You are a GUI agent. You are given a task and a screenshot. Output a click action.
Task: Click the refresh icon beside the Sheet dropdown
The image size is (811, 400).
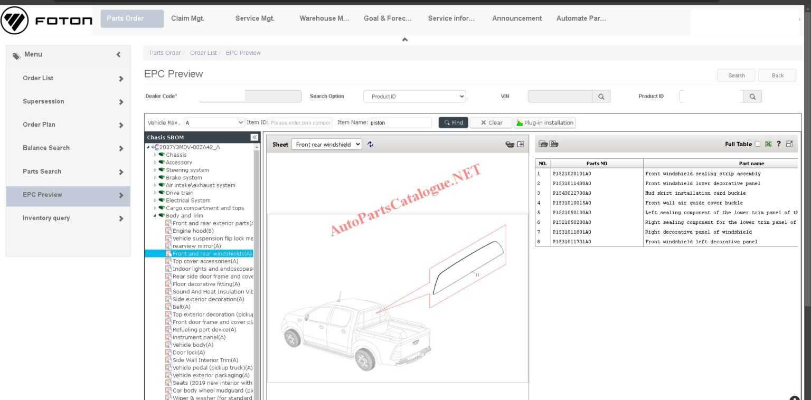pyautogui.click(x=370, y=144)
